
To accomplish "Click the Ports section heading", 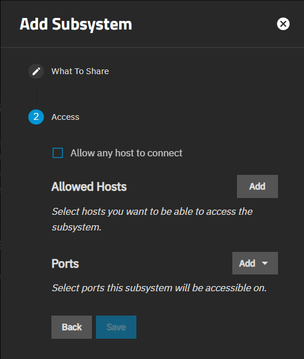I will pyautogui.click(x=65, y=263).
